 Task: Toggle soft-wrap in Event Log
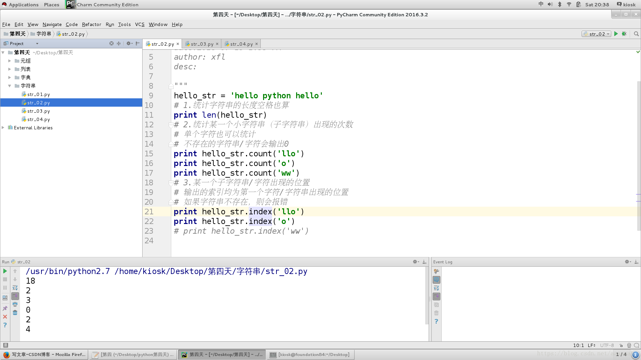[436, 288]
